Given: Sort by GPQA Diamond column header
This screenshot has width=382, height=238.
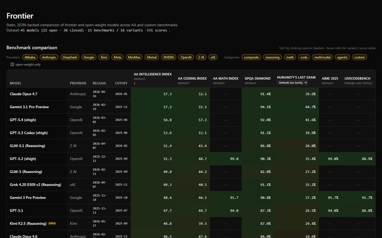Looking at the screenshot, I should tap(258, 78).
